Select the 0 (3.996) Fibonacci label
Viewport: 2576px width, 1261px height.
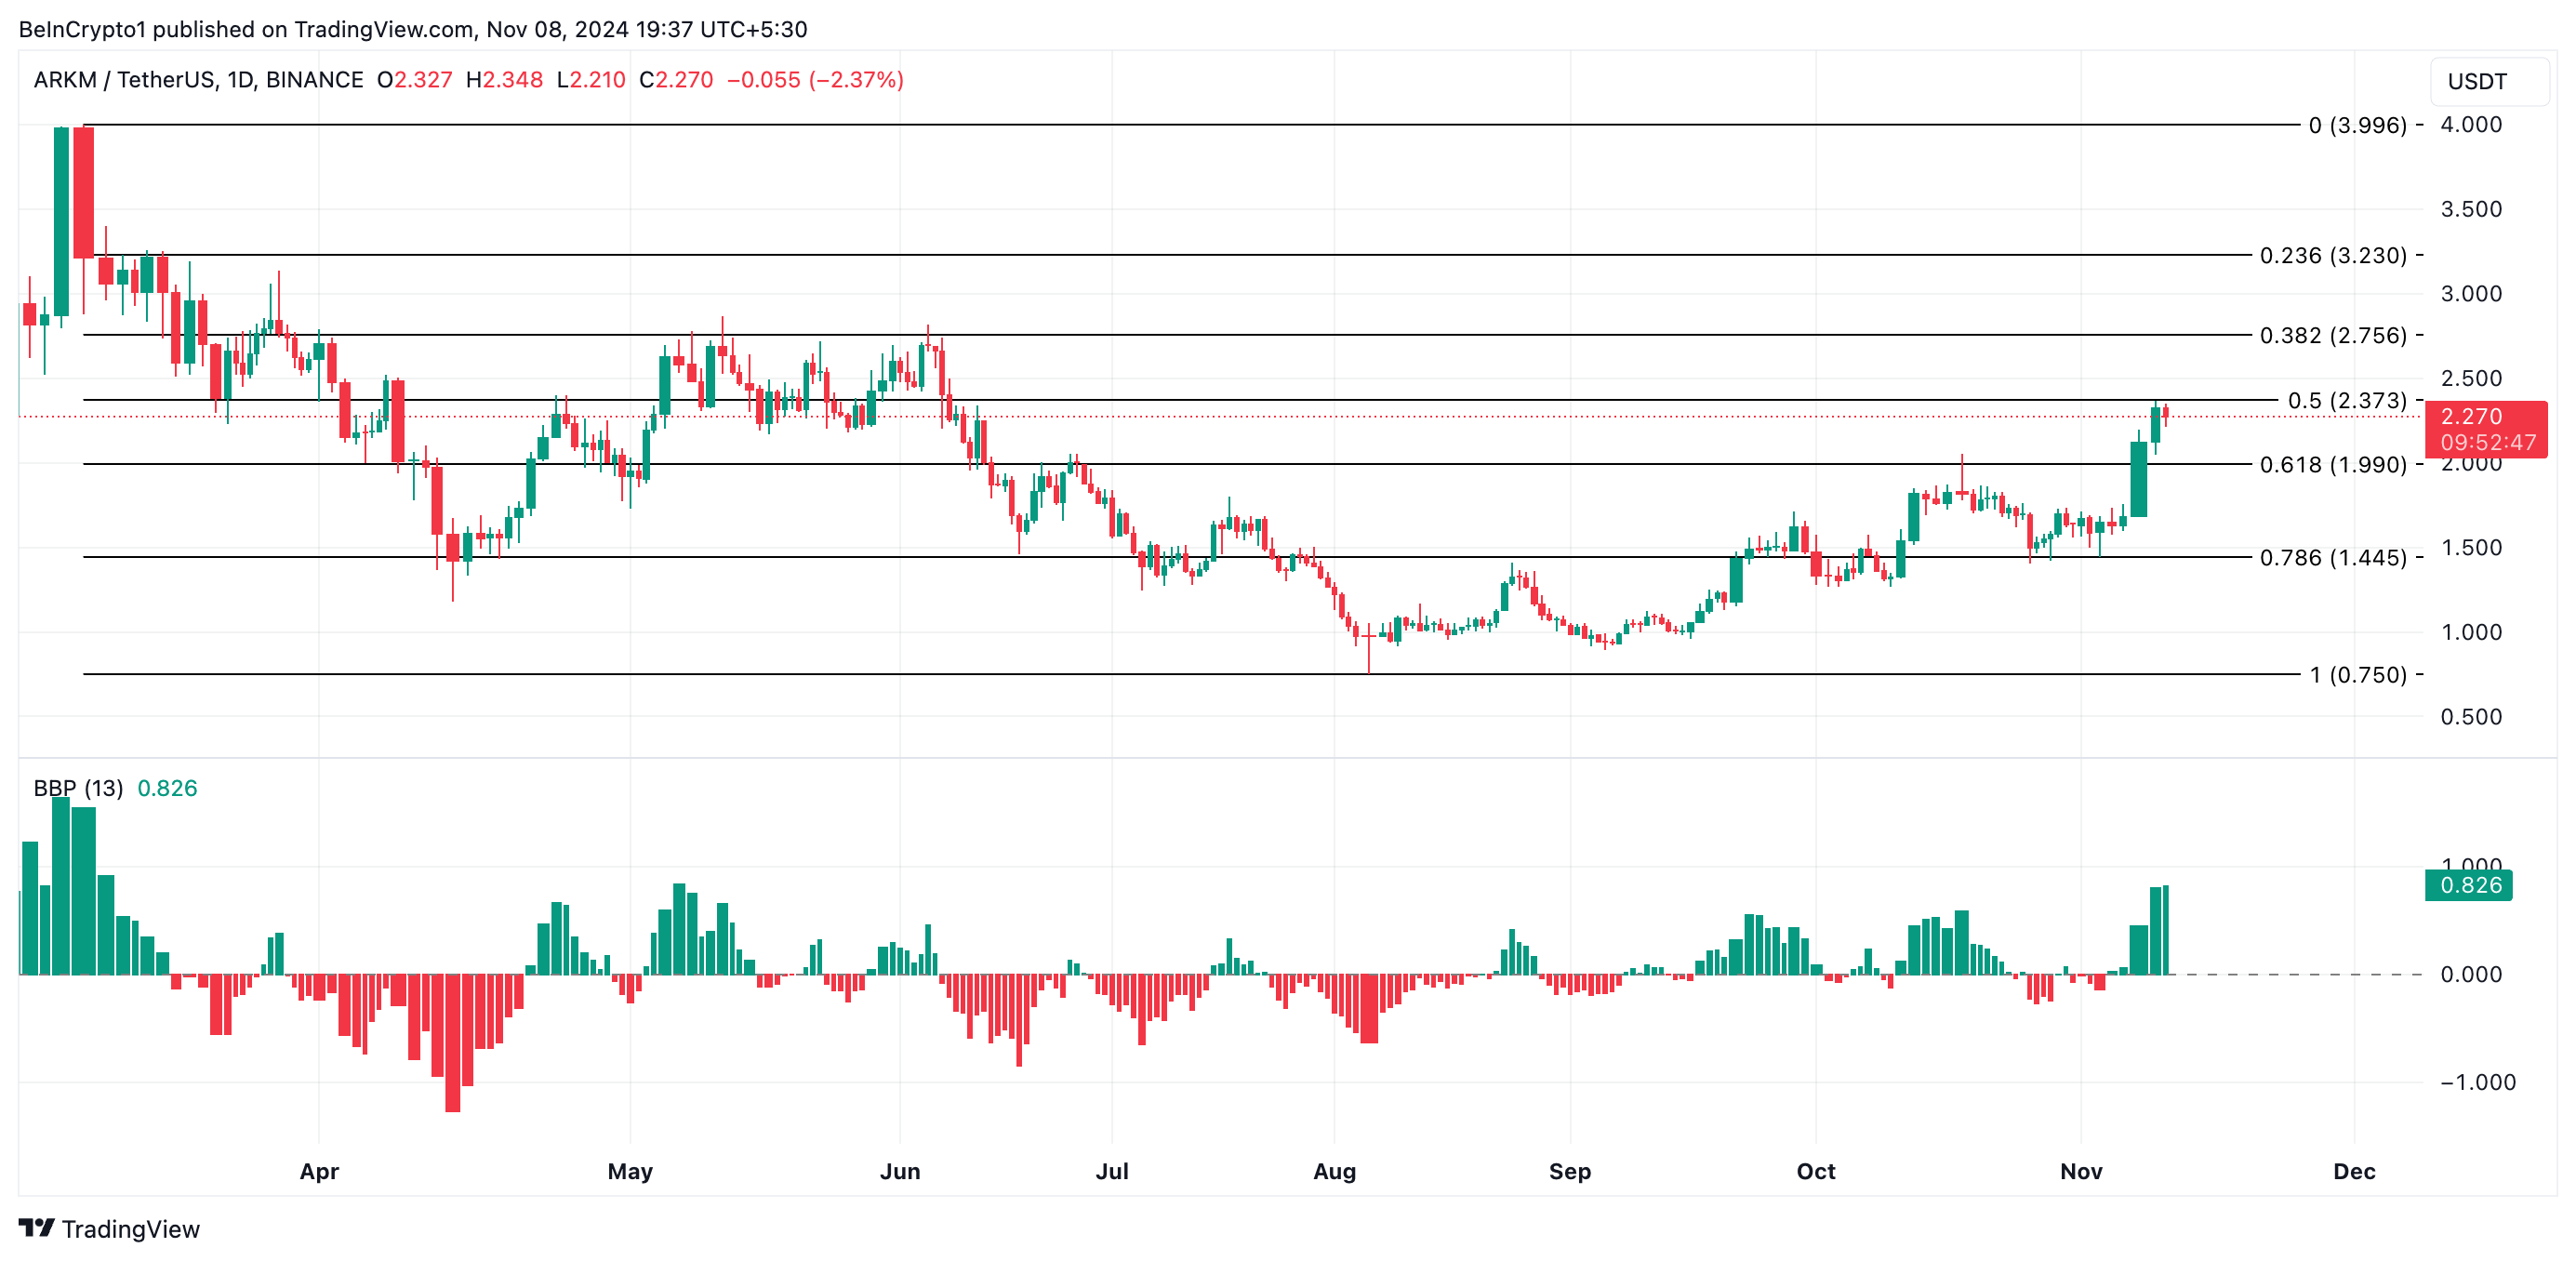coord(2357,126)
